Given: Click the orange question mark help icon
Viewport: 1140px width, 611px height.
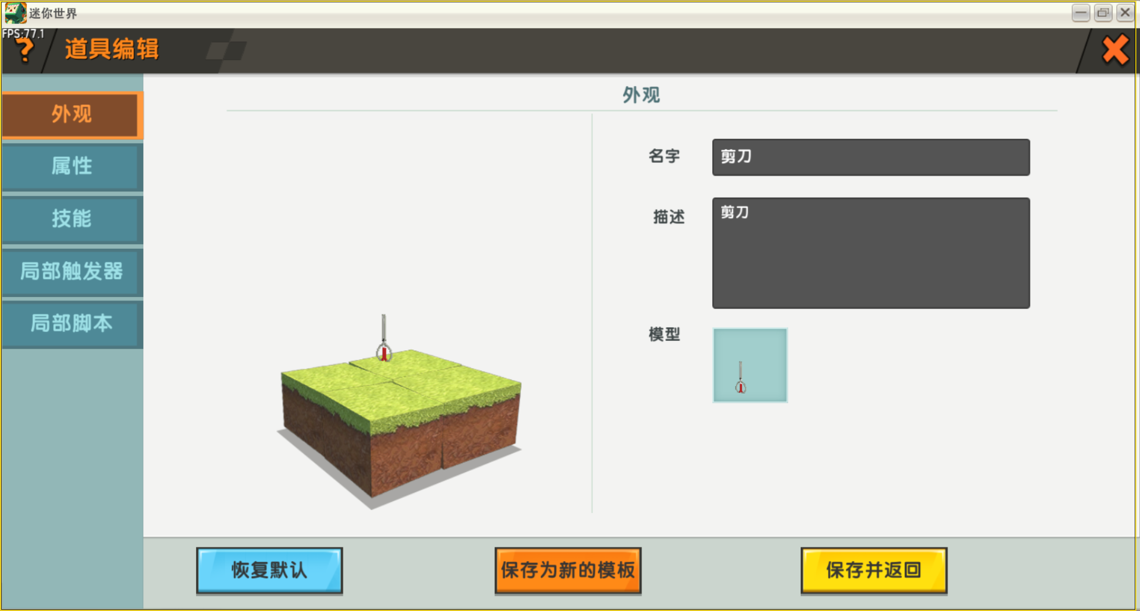Looking at the screenshot, I should 25,51.
